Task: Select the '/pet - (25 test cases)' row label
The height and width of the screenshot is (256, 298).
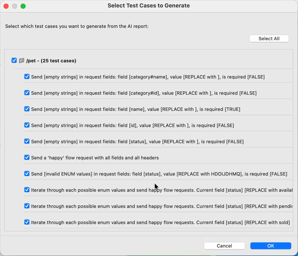Action: click(x=51, y=61)
